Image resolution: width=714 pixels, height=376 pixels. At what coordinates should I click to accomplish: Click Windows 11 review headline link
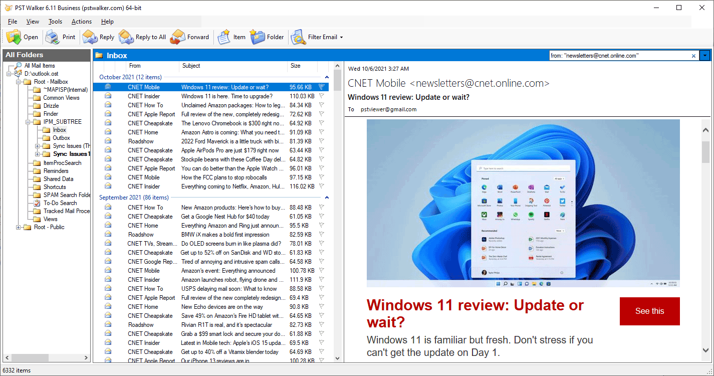click(475, 313)
